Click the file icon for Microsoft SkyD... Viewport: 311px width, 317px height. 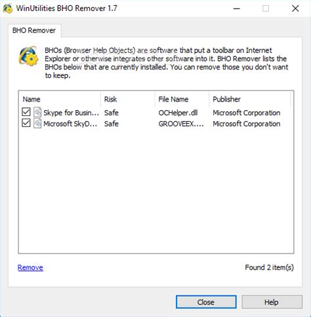[37, 123]
